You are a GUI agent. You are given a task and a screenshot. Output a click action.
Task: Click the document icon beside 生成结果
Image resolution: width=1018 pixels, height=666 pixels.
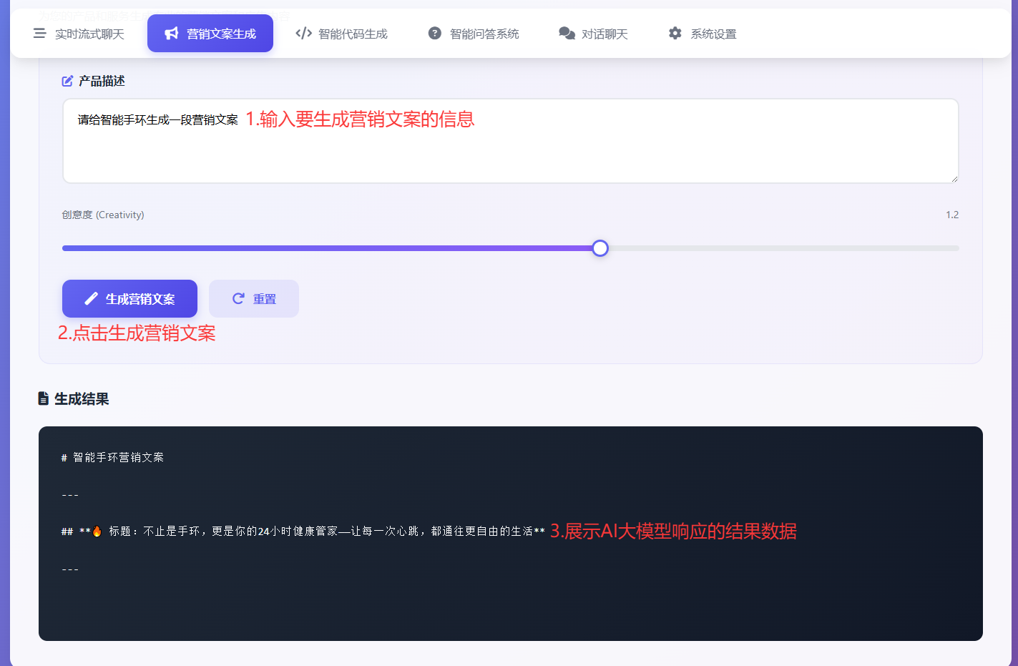[44, 399]
